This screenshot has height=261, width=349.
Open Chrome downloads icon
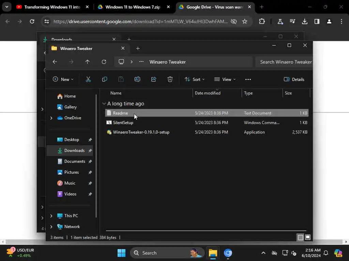304,21
